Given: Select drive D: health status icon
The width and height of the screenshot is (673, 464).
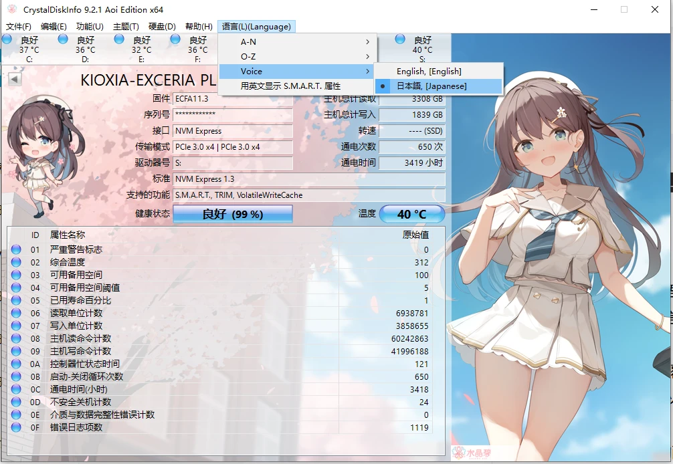Looking at the screenshot, I should [63, 39].
